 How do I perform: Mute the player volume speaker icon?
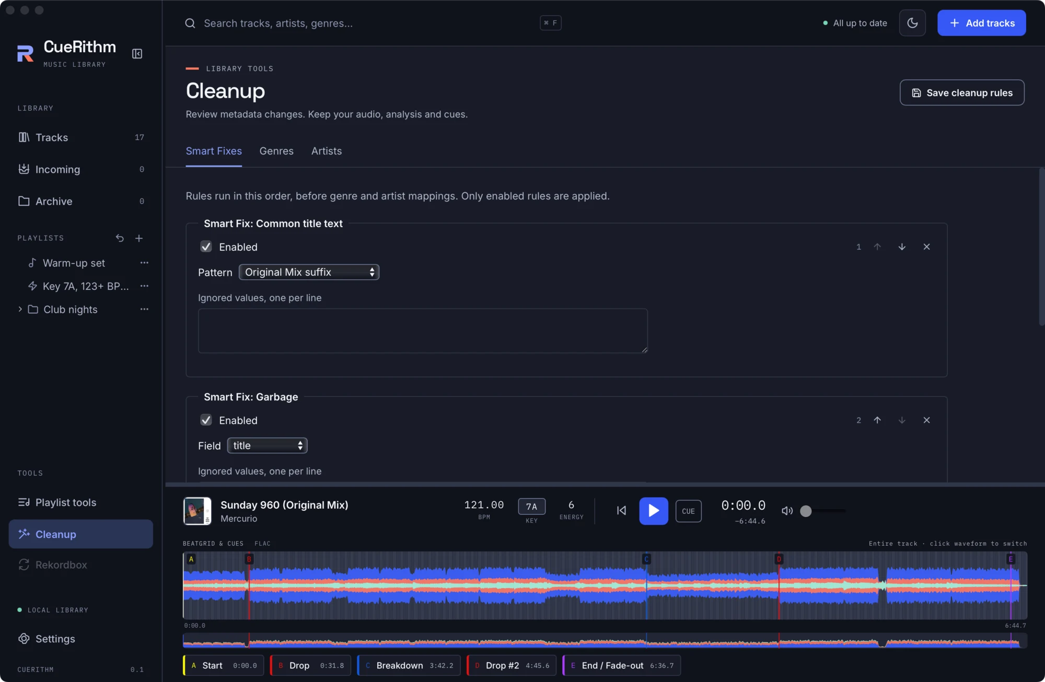point(787,511)
